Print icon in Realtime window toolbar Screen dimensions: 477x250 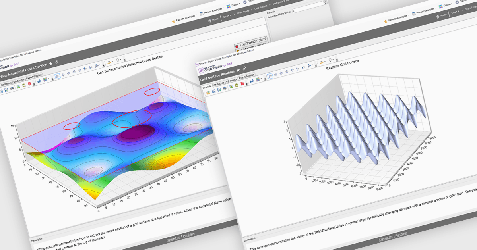tap(225, 88)
